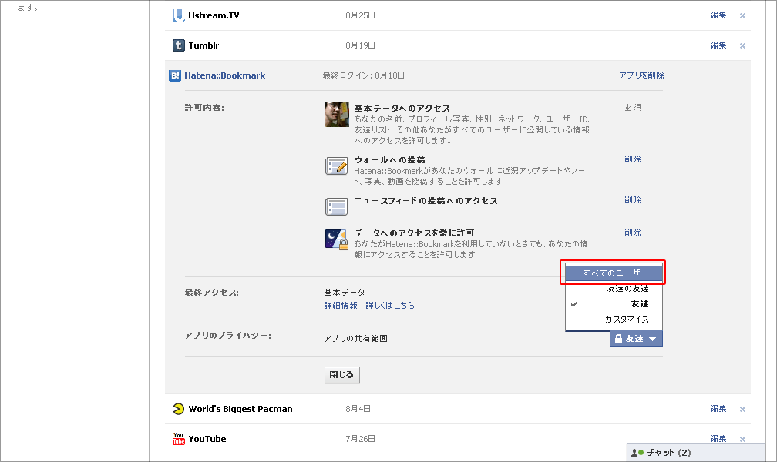Click the 閉じる button
777x462 pixels.
342,375
